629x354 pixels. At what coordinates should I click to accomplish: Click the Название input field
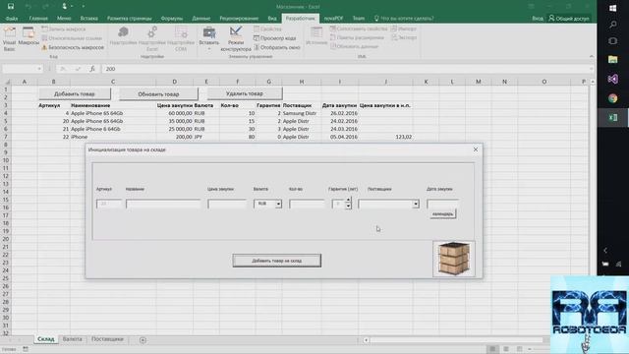(163, 204)
